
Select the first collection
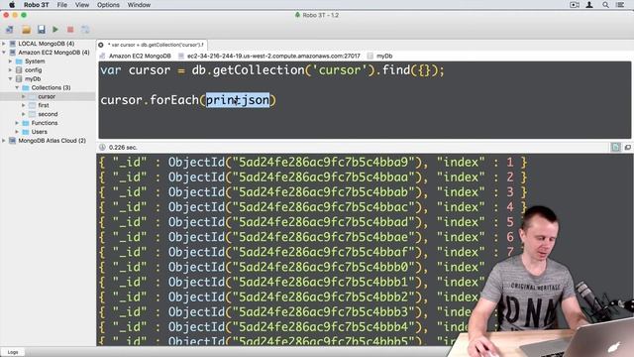[x=44, y=105]
